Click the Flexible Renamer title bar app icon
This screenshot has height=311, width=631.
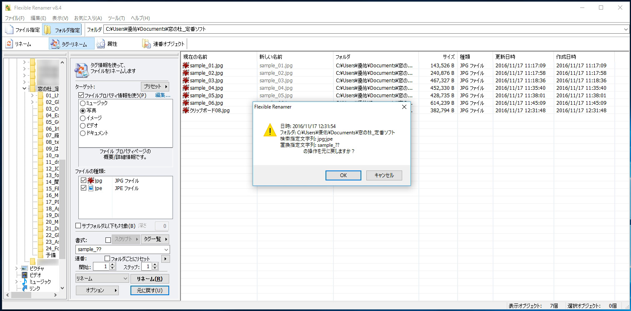pyautogui.click(x=8, y=7)
